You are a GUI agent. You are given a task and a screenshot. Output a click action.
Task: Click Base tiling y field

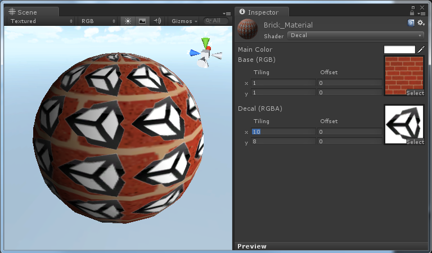(283, 93)
